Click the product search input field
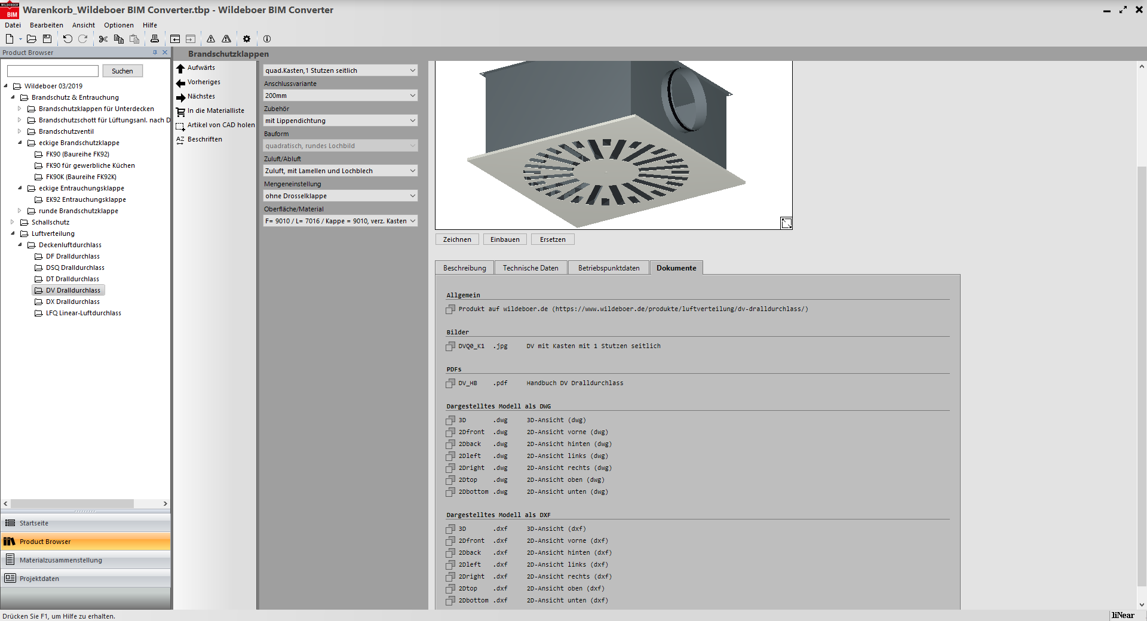The image size is (1147, 621). pos(53,71)
